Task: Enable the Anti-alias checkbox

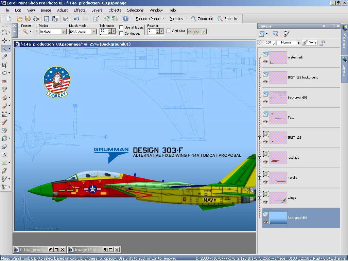Action: coord(169,31)
